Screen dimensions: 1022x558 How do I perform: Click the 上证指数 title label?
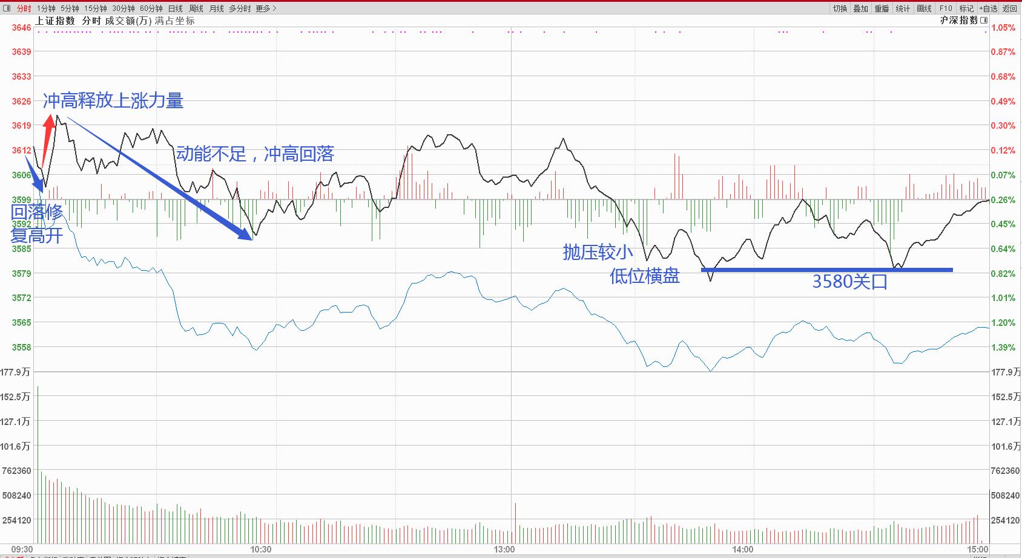coord(55,21)
